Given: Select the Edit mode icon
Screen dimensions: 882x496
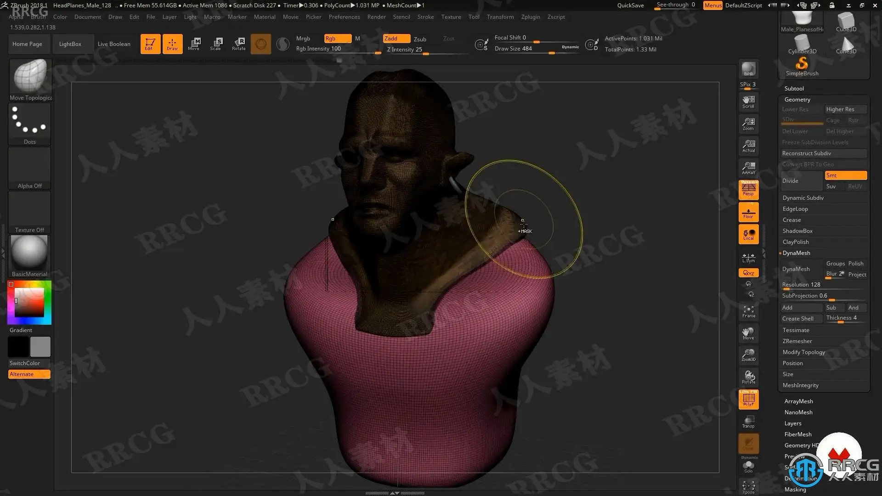Looking at the screenshot, I should [150, 44].
